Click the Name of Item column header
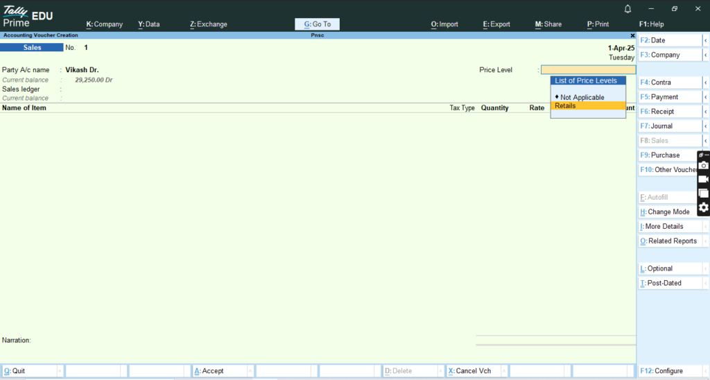 point(24,107)
